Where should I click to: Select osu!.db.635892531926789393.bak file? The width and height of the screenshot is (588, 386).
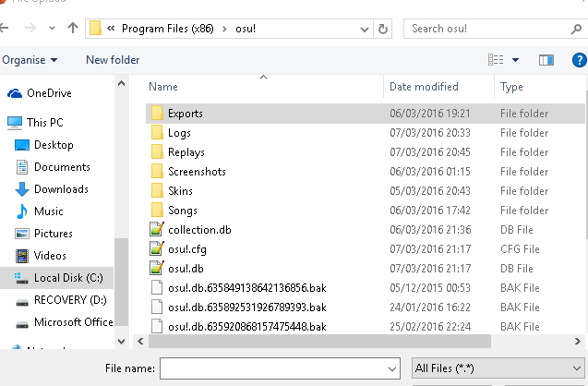pyautogui.click(x=366, y=308)
